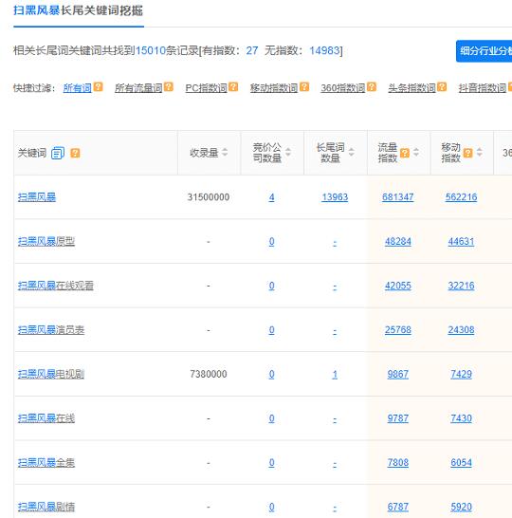Open keyword 扫黑风暴电视剧
This screenshot has height=518, width=512.
coord(51,375)
